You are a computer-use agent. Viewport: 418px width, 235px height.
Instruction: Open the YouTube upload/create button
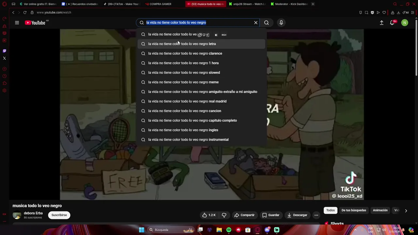click(381, 23)
